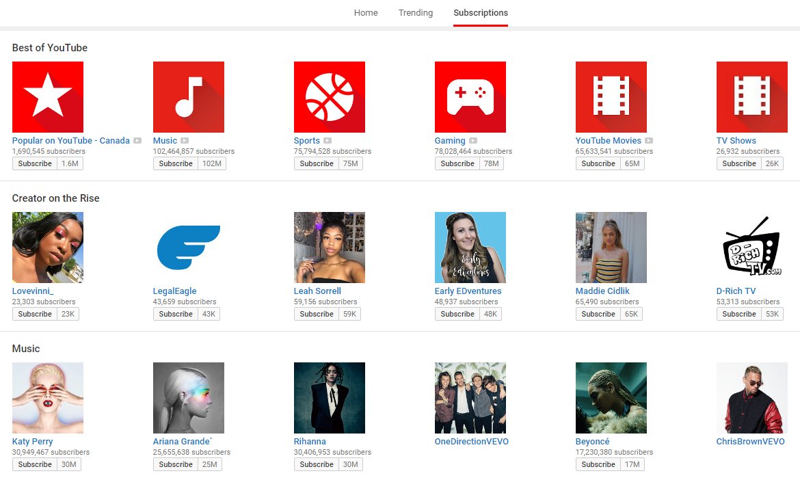Open the Katy Perry name link
This screenshot has height=480, width=800.
click(33, 442)
